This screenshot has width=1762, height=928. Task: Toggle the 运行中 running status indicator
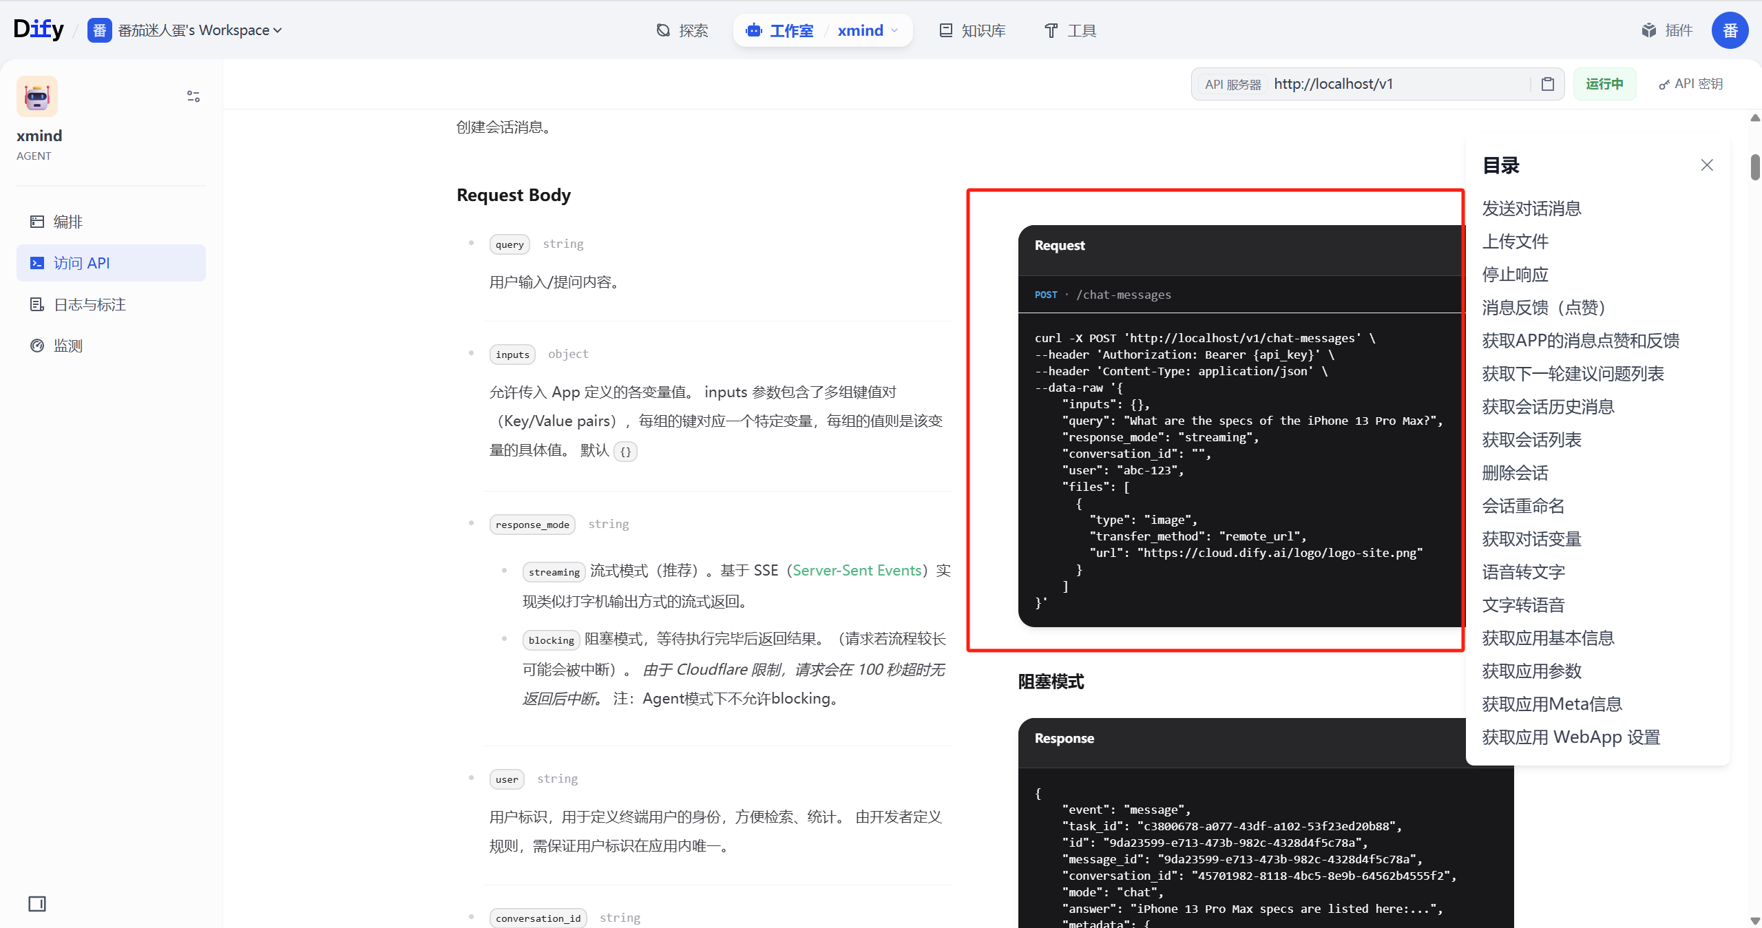tap(1604, 84)
